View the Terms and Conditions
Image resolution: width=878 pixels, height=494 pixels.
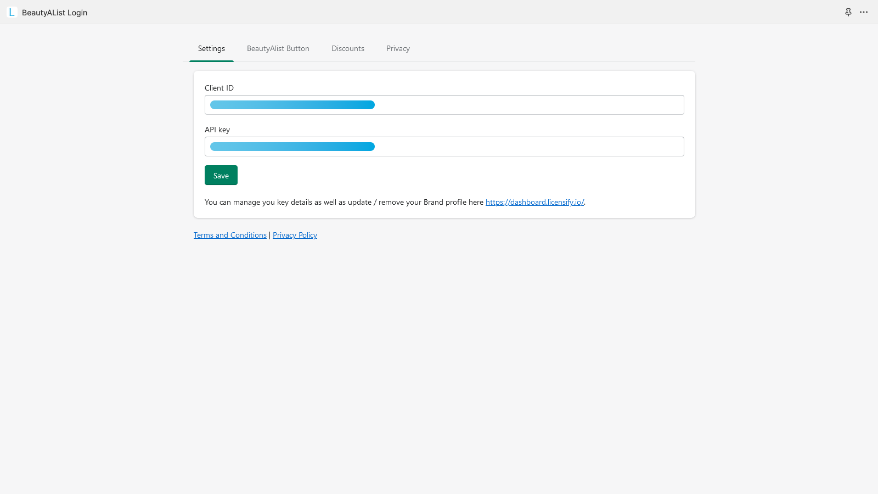coord(230,235)
